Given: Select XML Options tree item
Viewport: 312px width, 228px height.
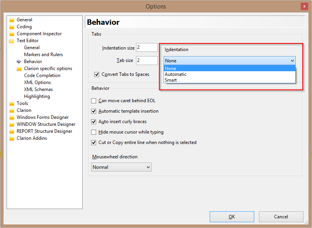Looking at the screenshot, I should [38, 82].
